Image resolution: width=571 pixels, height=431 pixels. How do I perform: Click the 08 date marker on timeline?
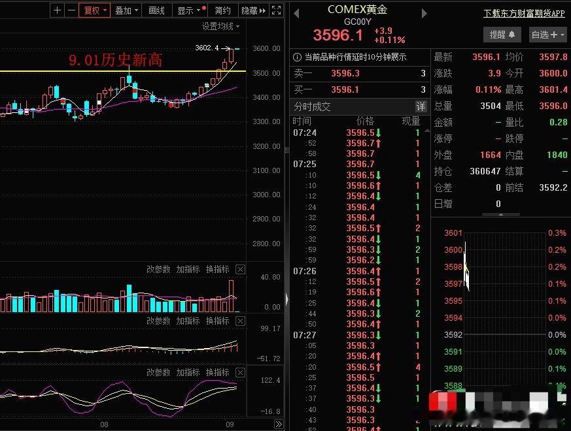104,424
